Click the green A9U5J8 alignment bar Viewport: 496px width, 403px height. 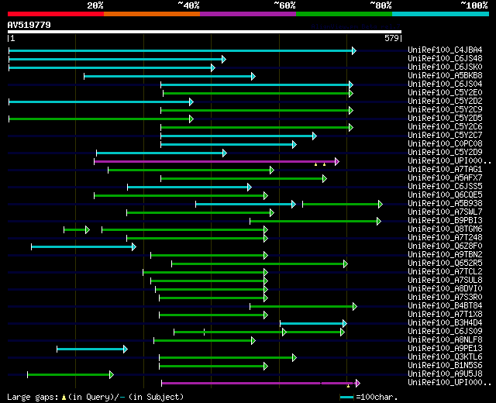(71, 375)
